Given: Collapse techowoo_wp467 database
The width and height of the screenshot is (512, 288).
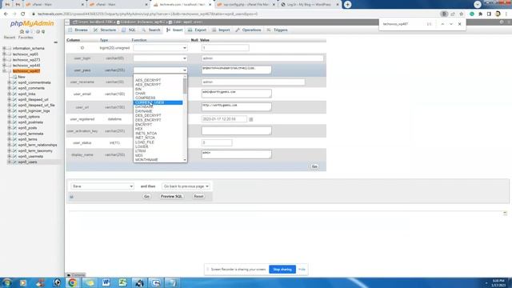Looking at the screenshot, I should 4,71.
